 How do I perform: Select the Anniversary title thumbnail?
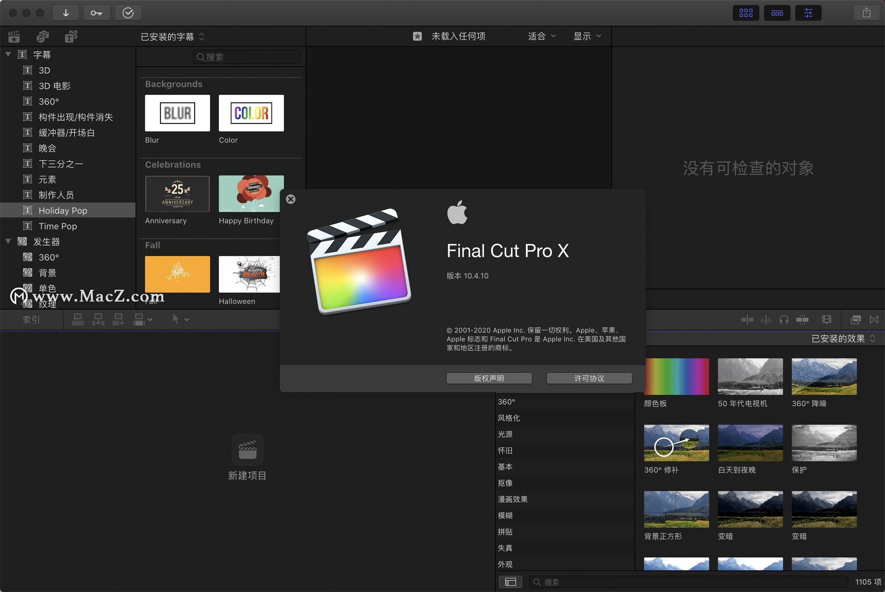coord(177,194)
